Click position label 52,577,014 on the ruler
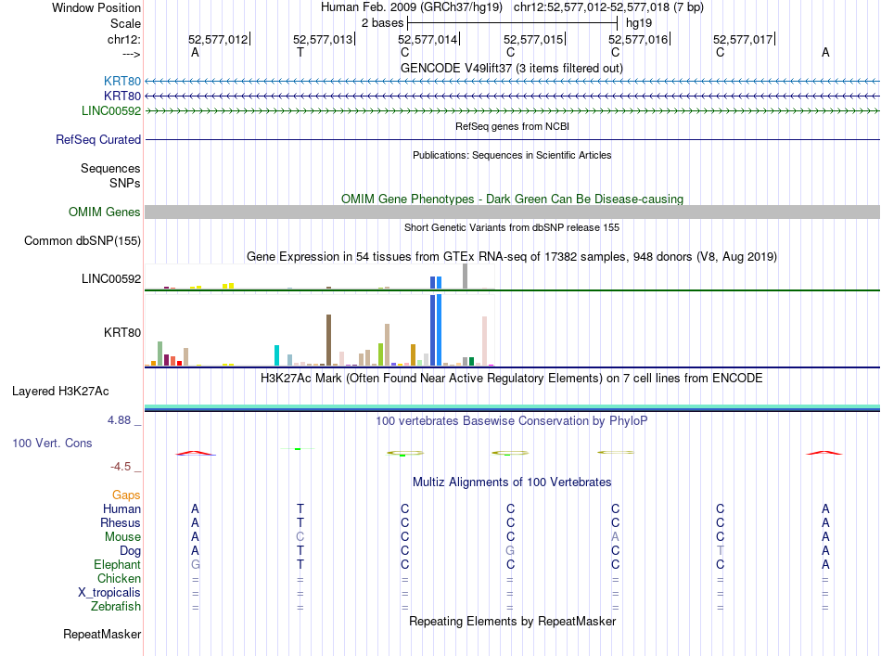881x656 pixels. tap(428, 39)
